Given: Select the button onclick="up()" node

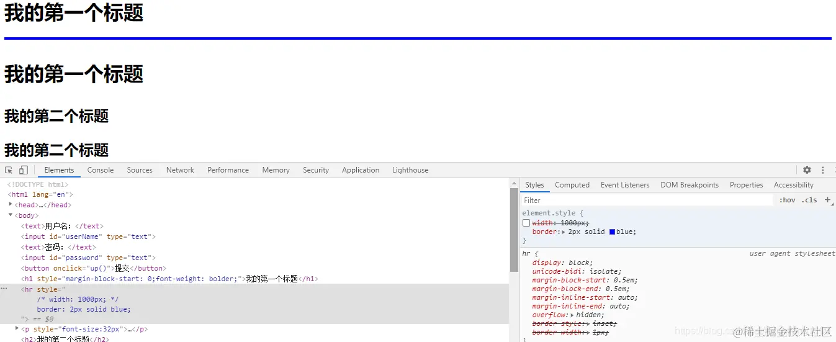Looking at the screenshot, I should point(94,268).
